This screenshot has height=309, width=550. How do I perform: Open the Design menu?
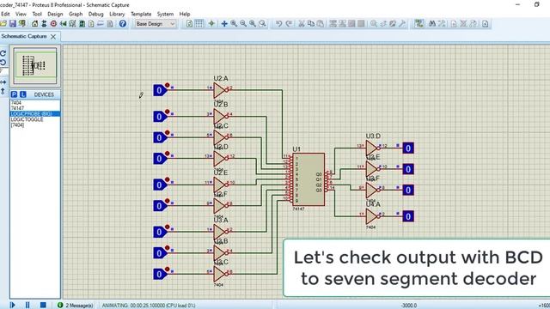(55, 14)
